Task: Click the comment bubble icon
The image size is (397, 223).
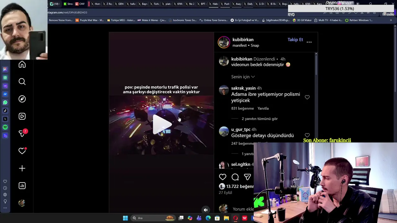Action: pos(235,177)
